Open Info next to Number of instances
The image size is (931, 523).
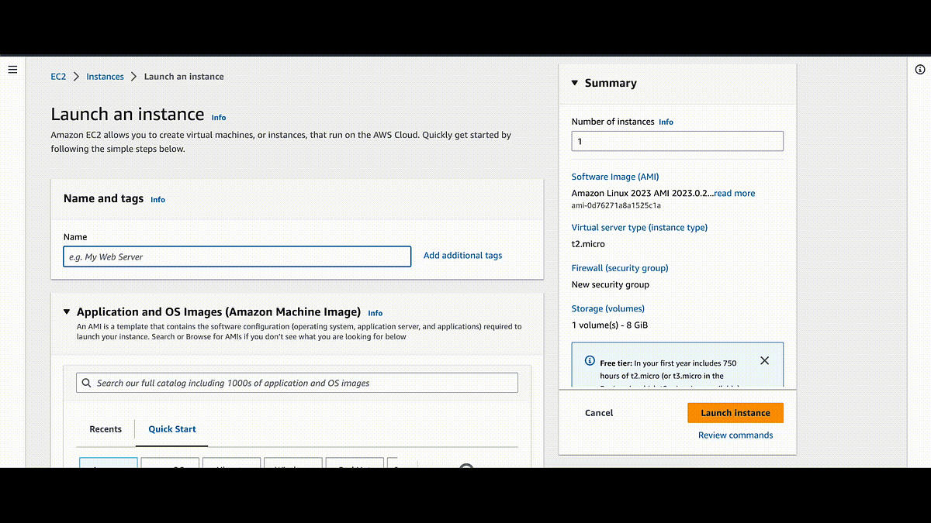pos(666,122)
